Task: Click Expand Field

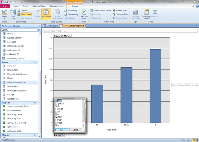Action: point(120,11)
